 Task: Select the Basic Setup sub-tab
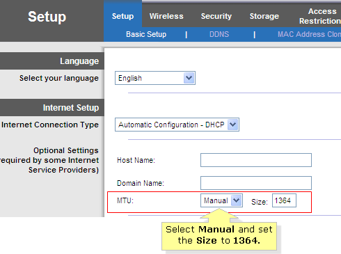[146, 34]
